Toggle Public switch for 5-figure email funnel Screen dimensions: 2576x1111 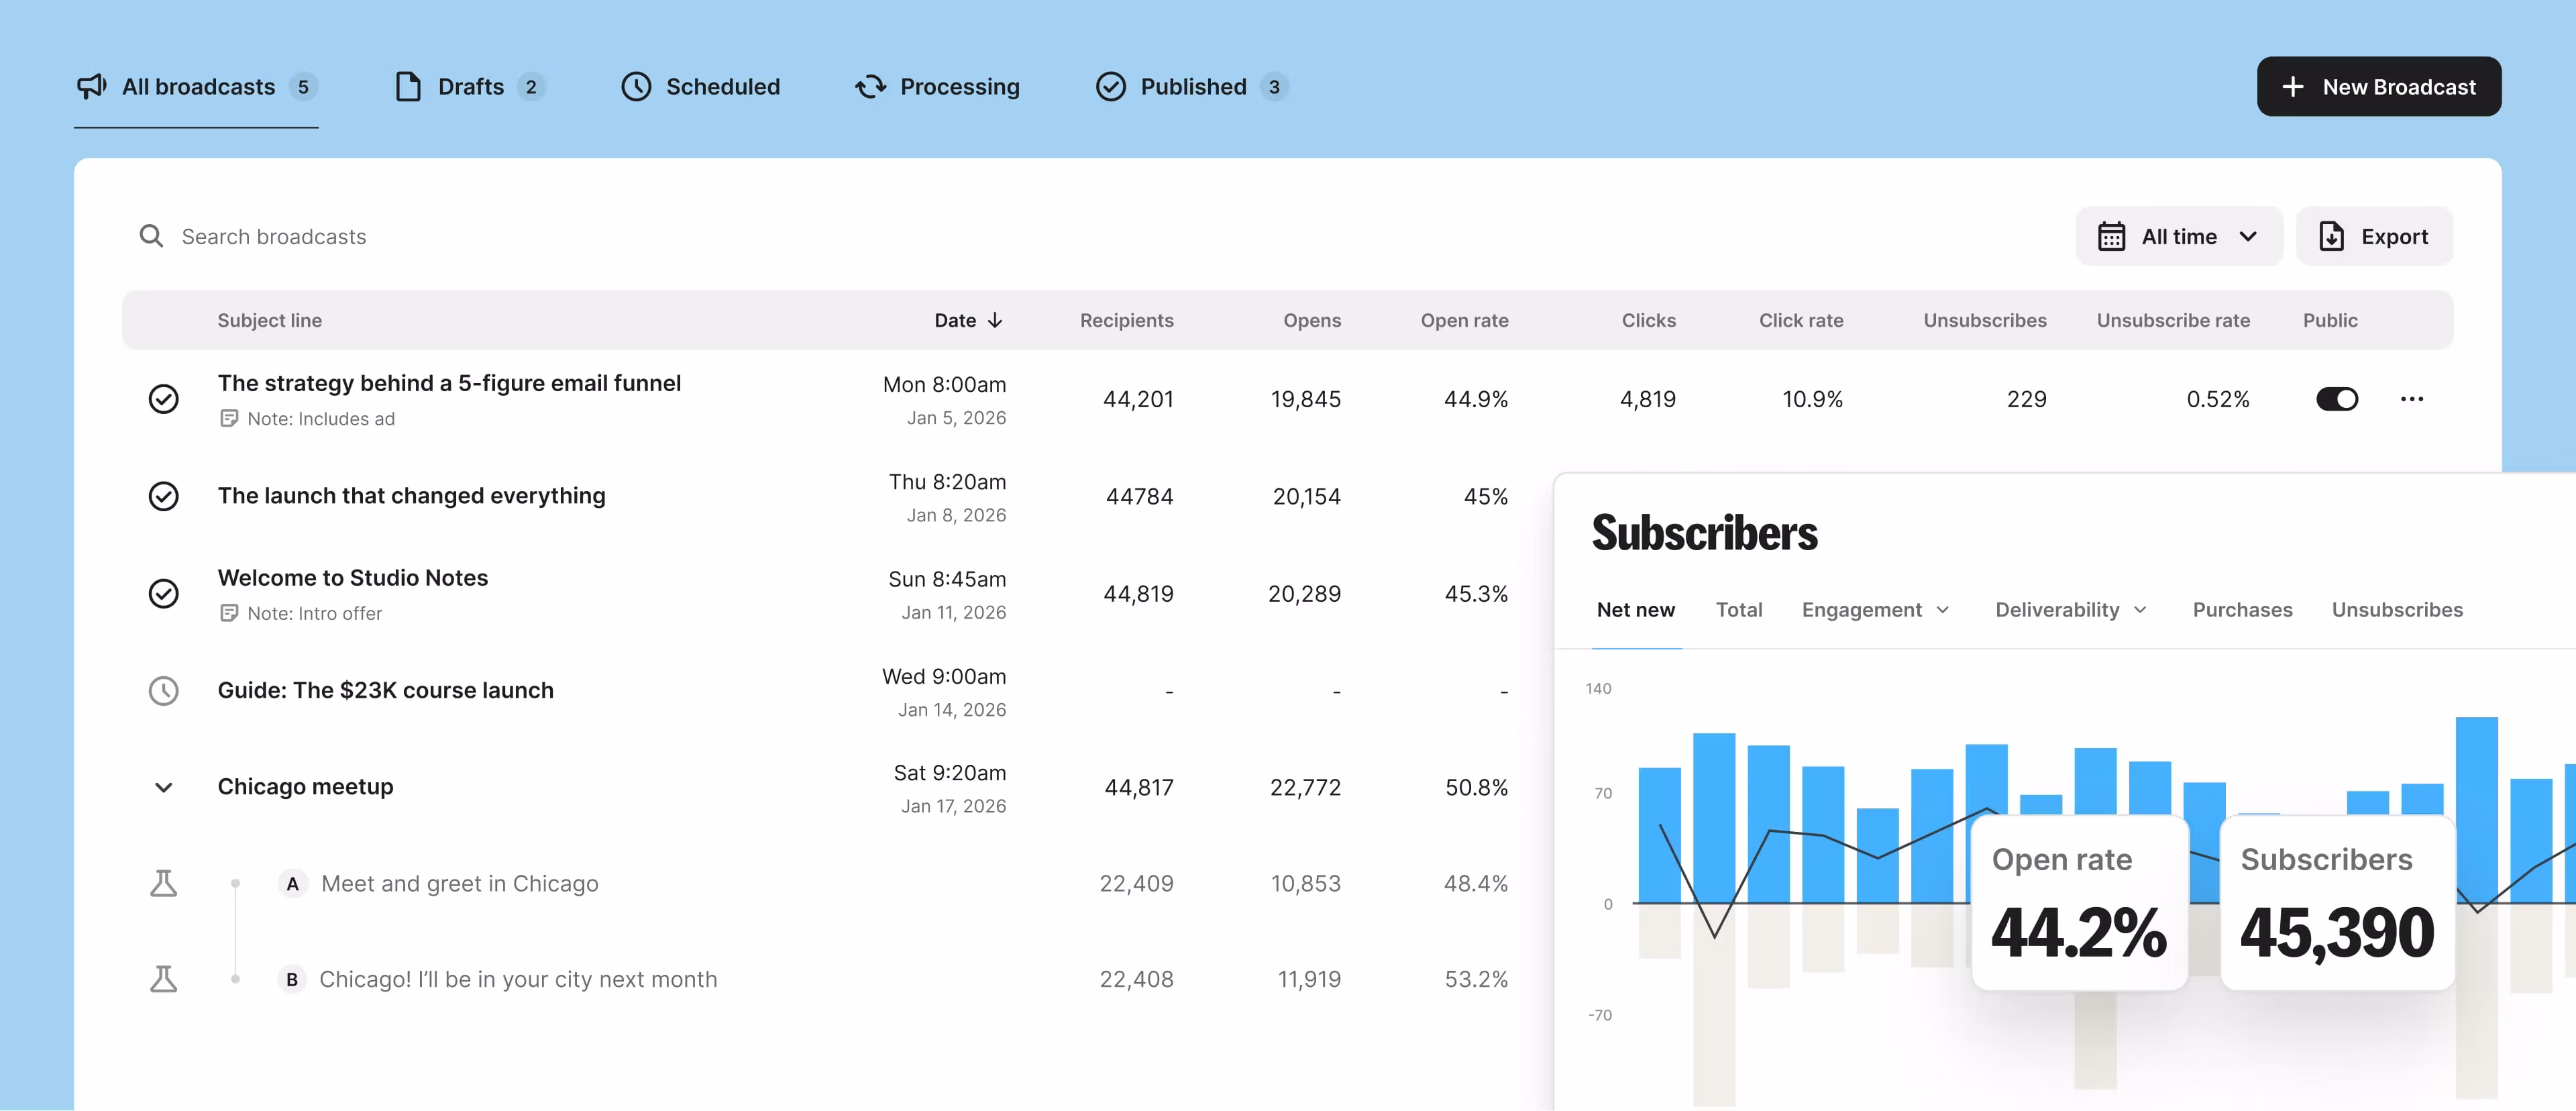click(x=2336, y=399)
